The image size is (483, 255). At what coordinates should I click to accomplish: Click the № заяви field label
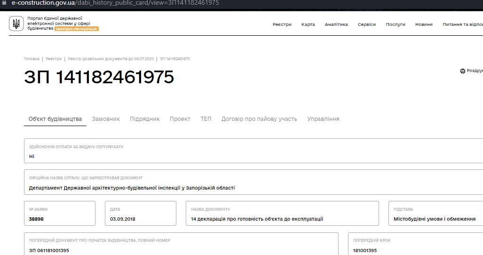[x=38, y=209]
